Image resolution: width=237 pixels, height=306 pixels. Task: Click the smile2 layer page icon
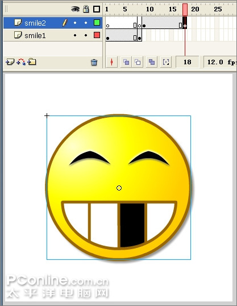pos(18,22)
